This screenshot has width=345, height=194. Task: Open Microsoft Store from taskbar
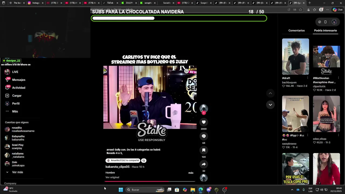pyautogui.click(x=177, y=190)
